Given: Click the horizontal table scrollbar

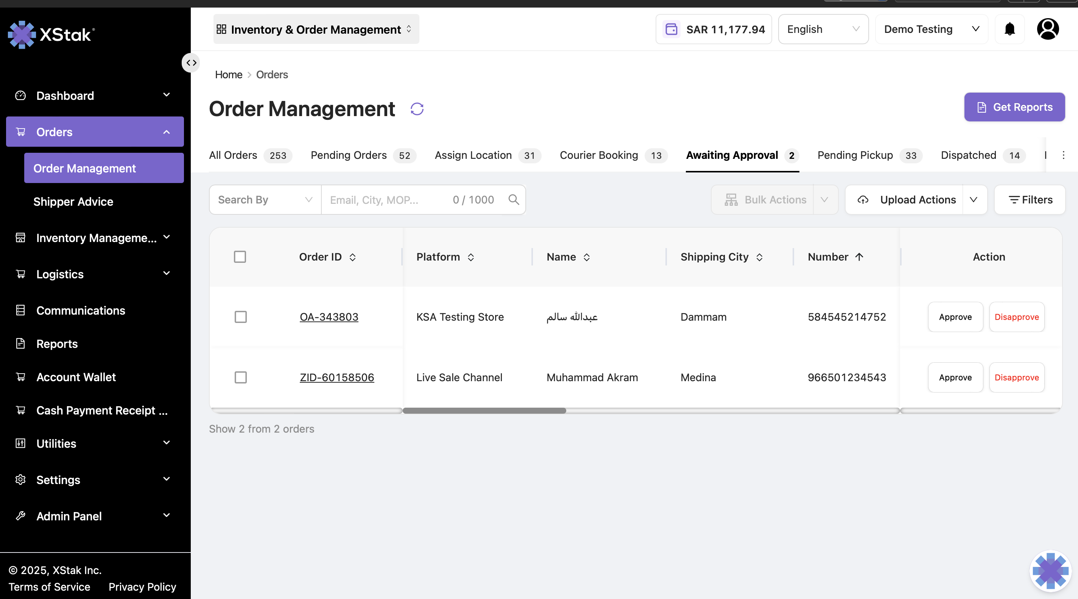Looking at the screenshot, I should [484, 411].
